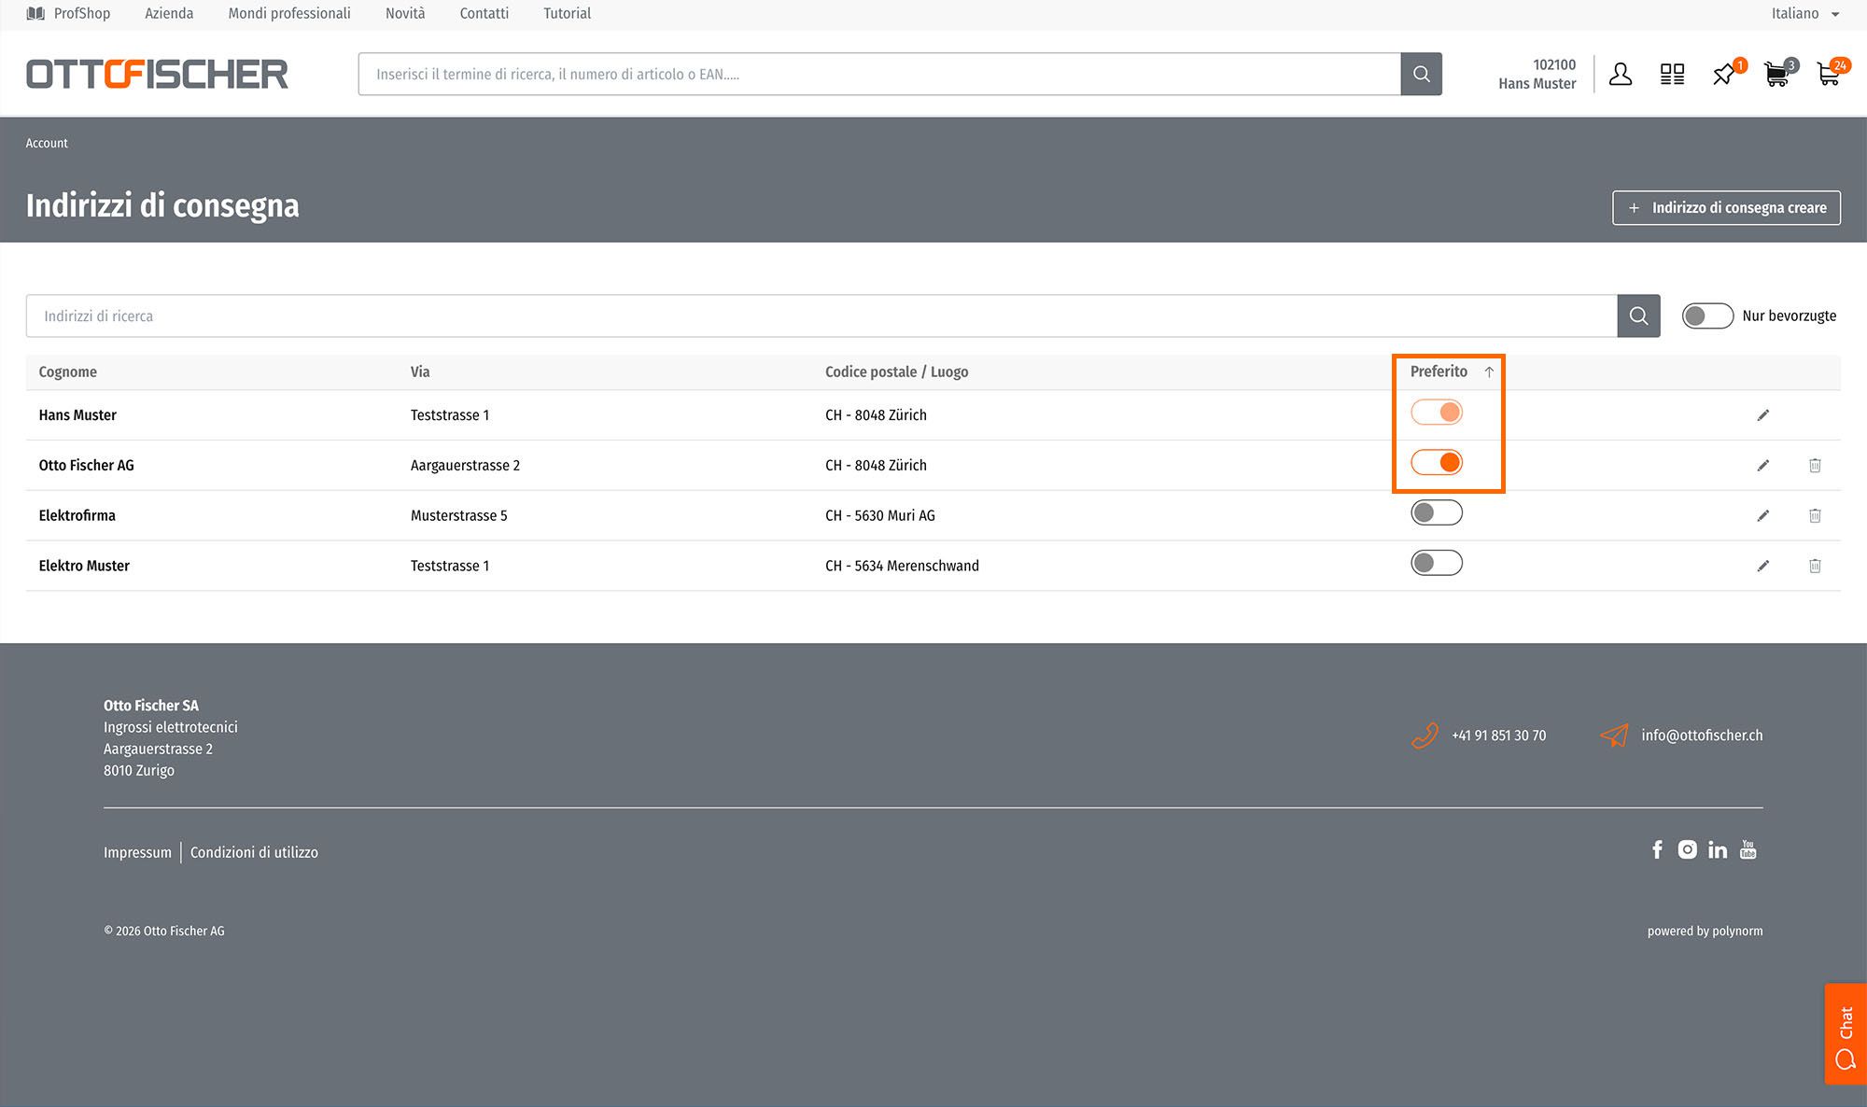The image size is (1867, 1107).
Task: Delete the Otto Fischer AG address
Action: click(x=1814, y=465)
